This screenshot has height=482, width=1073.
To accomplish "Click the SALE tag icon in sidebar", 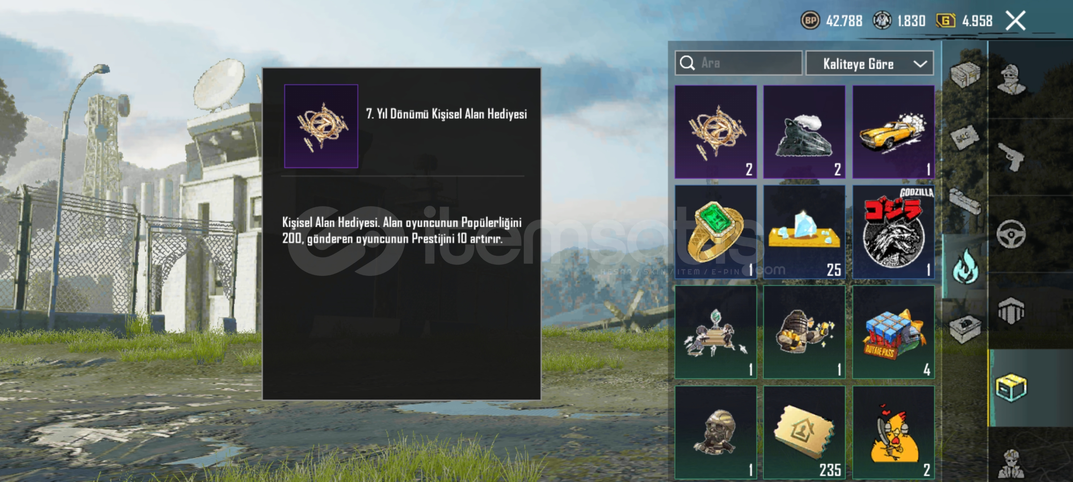I will coord(964,137).
